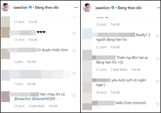The width and height of the screenshot is (161, 113).
Task: Reply to the comment posted 12 phút ago
Action: coord(115,47)
